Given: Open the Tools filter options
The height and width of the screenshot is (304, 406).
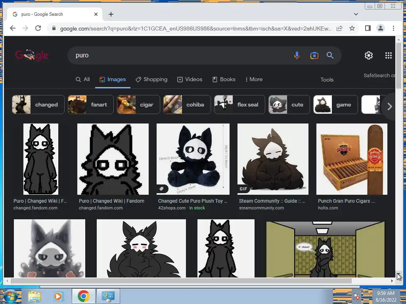Looking at the screenshot, I should (327, 80).
